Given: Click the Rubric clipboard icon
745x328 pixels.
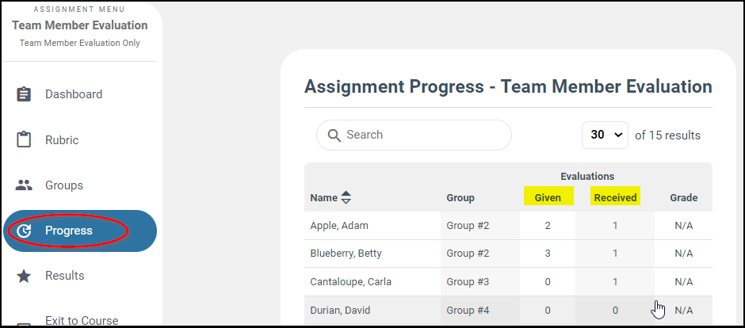Looking at the screenshot, I should pos(24,140).
